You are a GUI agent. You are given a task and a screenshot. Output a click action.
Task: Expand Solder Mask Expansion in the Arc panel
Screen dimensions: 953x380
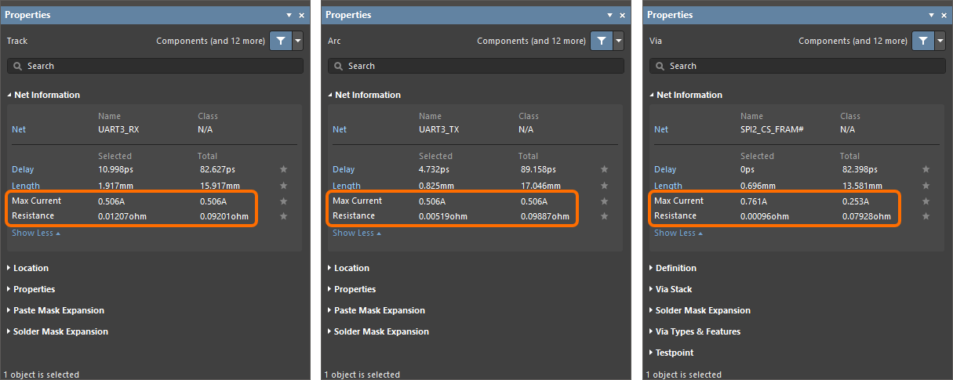point(381,331)
